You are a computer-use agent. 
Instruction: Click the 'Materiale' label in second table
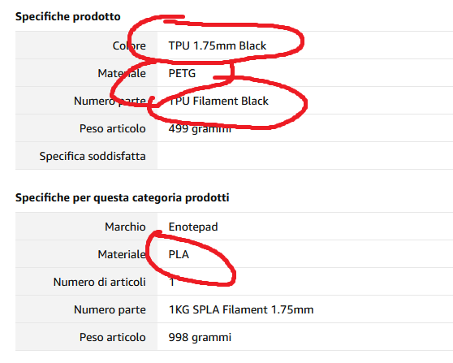click(122, 255)
